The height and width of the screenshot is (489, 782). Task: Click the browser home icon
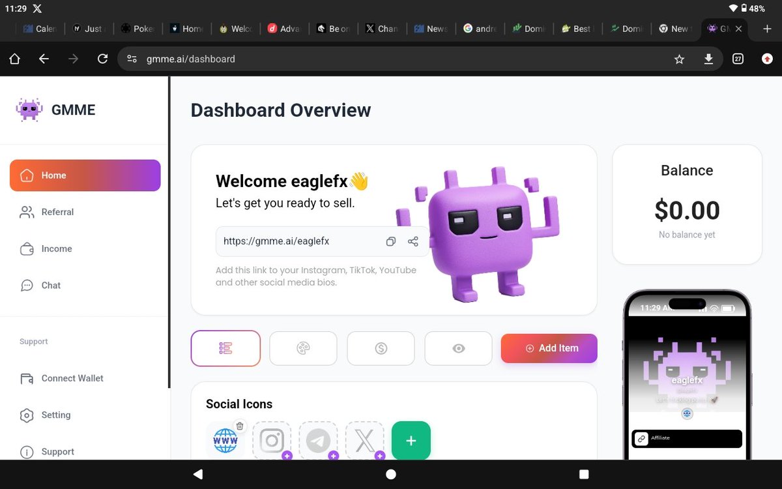[x=14, y=59]
